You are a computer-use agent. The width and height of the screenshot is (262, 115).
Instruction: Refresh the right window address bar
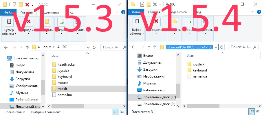tap(221, 47)
